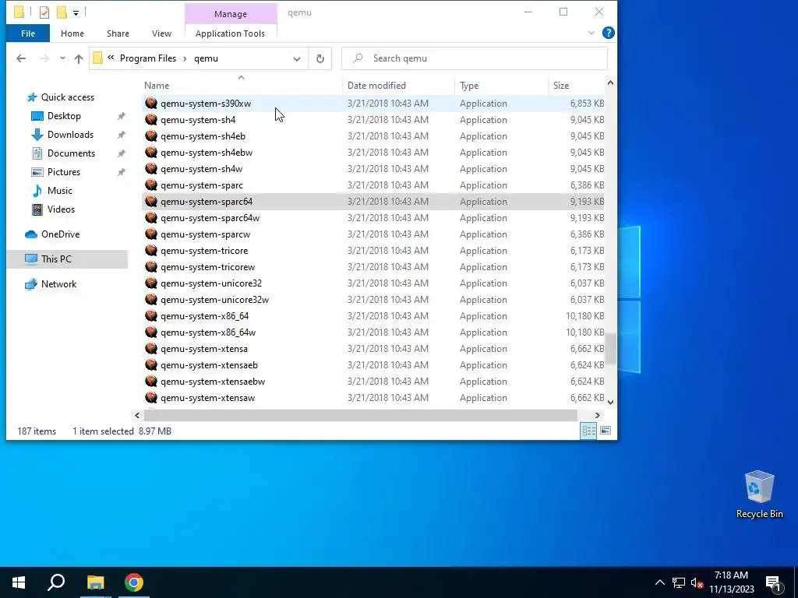Viewport: 798px width, 598px height.
Task: Sort files by the Type column
Action: click(x=501, y=86)
